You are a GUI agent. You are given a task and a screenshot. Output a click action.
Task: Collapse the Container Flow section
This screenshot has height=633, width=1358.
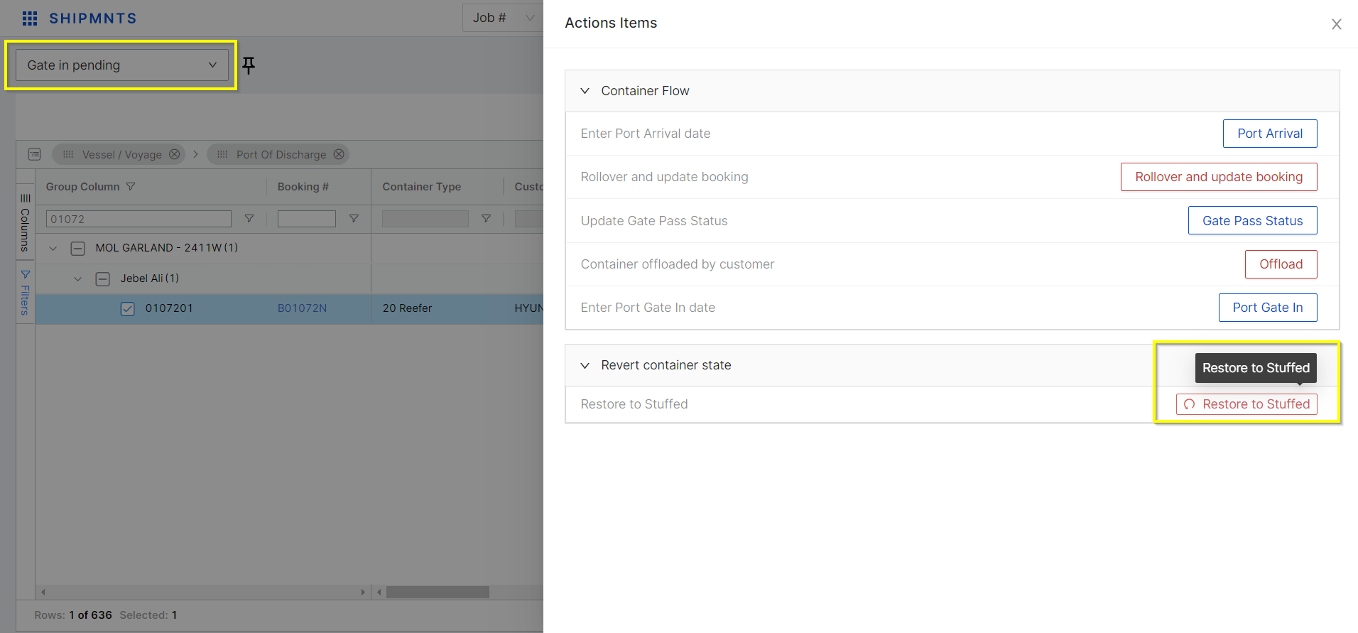point(585,91)
